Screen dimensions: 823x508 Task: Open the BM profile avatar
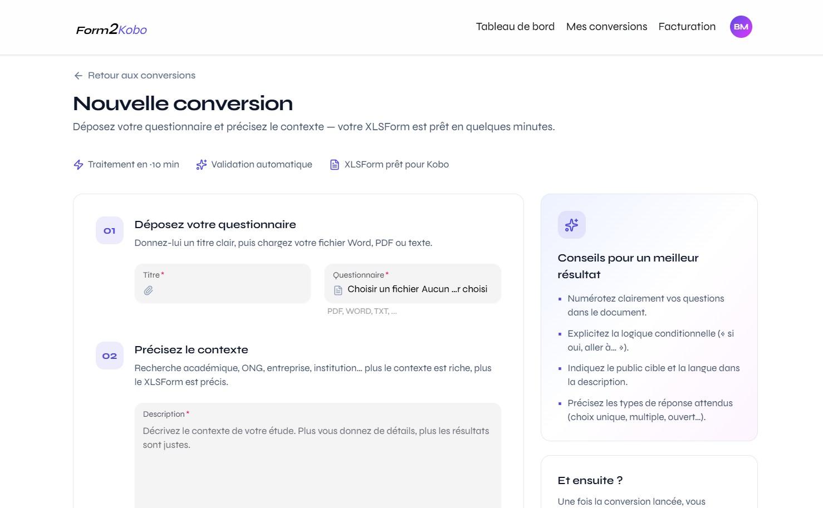click(x=741, y=26)
